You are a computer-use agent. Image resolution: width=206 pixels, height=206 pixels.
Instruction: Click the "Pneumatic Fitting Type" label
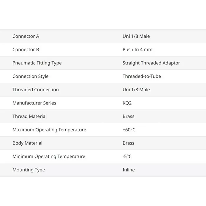(37, 63)
